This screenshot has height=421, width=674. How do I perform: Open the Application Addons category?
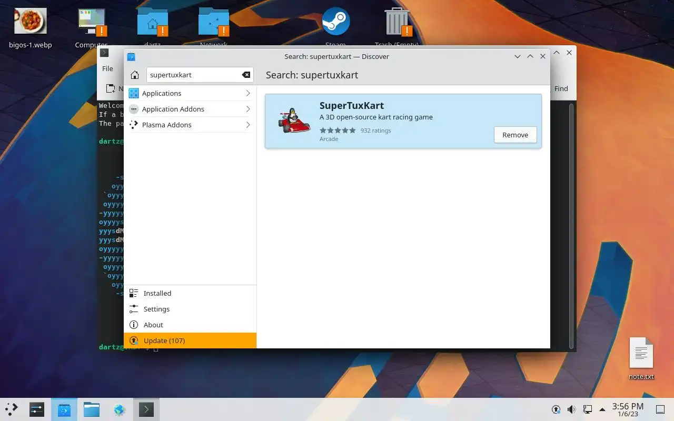click(x=190, y=109)
